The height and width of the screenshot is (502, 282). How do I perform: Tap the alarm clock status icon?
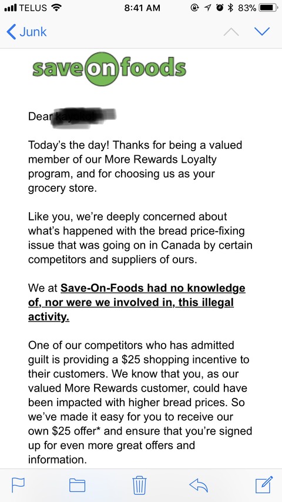pos(220,8)
